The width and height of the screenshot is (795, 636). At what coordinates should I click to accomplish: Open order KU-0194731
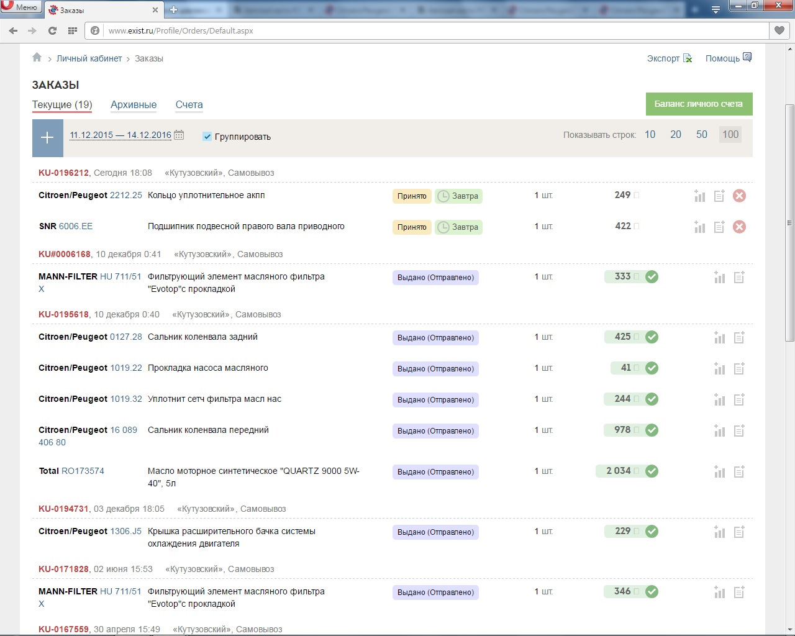tap(64, 509)
